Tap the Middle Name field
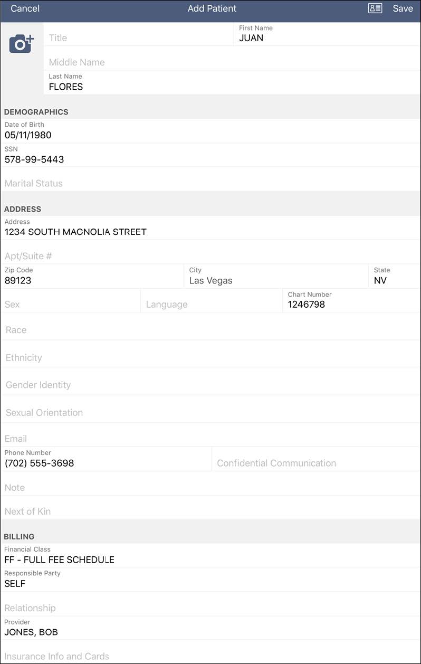Image resolution: width=421 pixels, height=664 pixels. (232, 62)
